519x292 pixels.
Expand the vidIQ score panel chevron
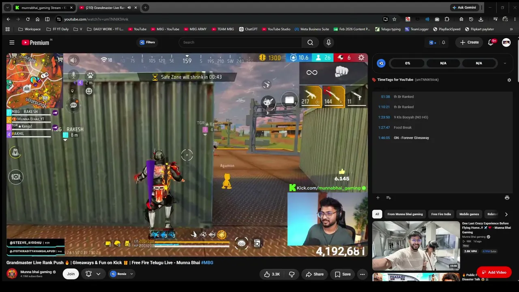tap(505, 63)
